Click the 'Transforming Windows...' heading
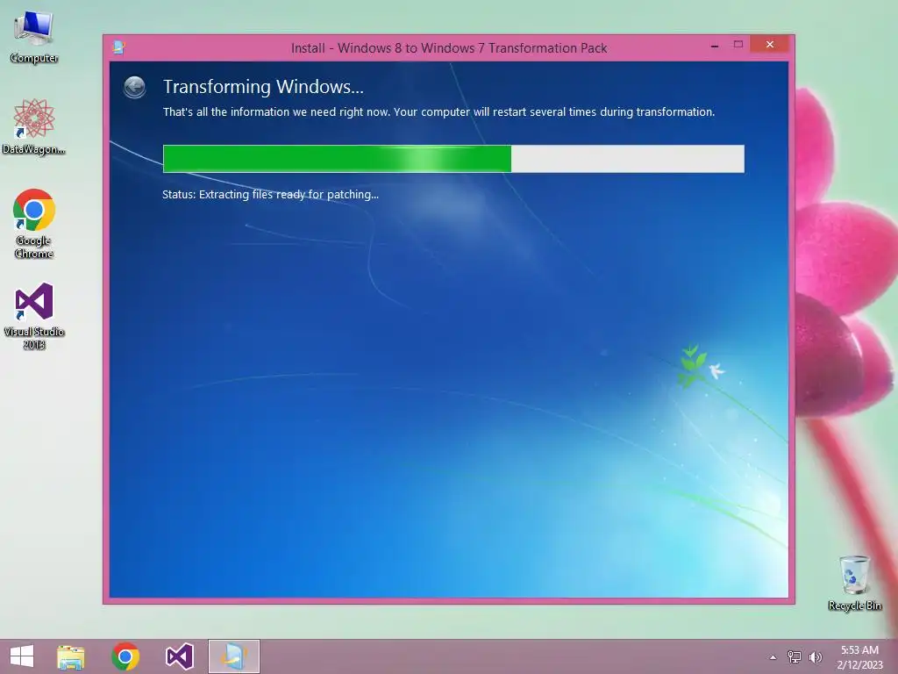The width and height of the screenshot is (898, 674). pyautogui.click(x=263, y=87)
